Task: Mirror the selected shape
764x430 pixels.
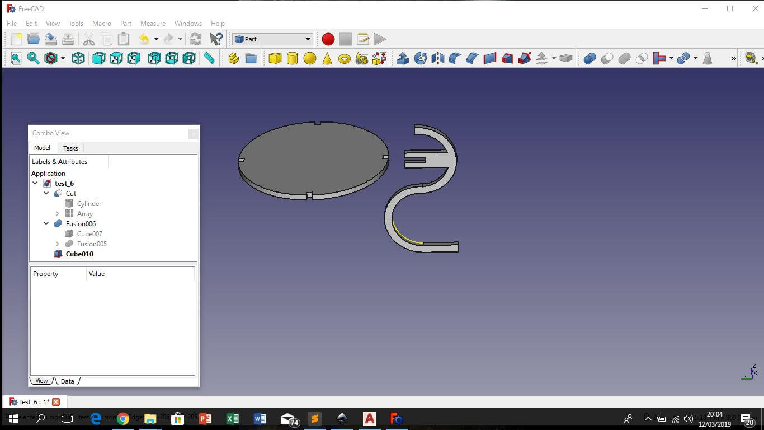Action: (438, 58)
